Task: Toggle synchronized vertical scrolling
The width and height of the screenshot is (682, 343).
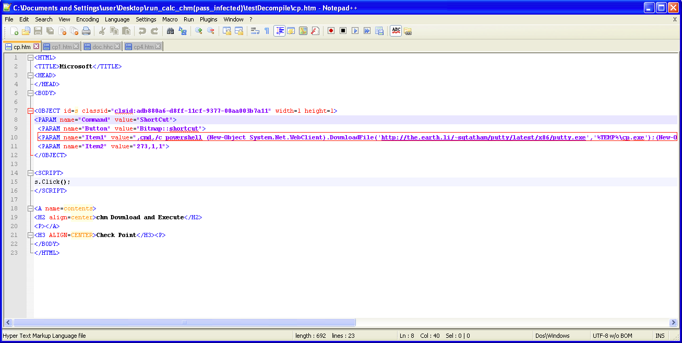Action: tap(227, 31)
